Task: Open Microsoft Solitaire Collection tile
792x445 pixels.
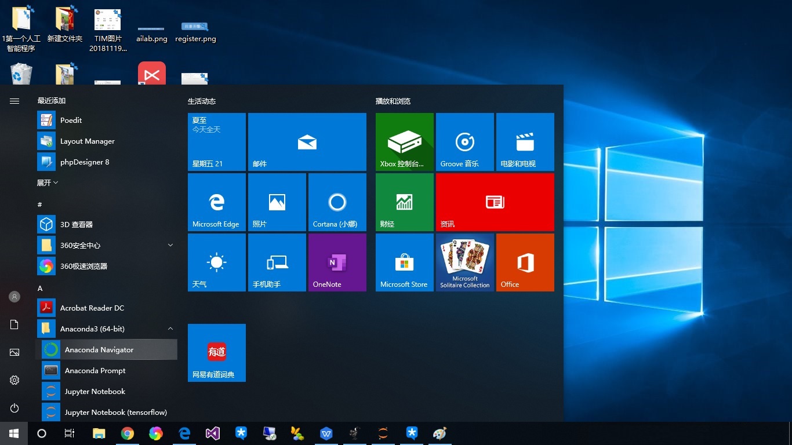Action: 465,262
